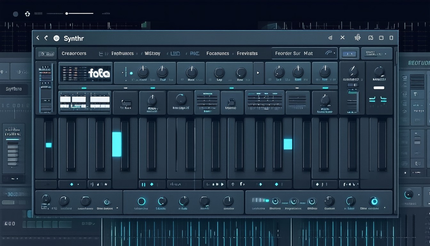
Task: Click the Frevirates tab label
Action: point(247,53)
